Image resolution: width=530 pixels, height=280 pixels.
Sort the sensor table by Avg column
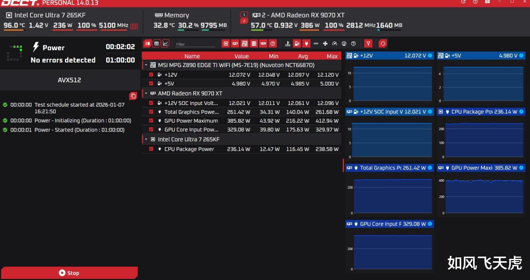point(303,56)
